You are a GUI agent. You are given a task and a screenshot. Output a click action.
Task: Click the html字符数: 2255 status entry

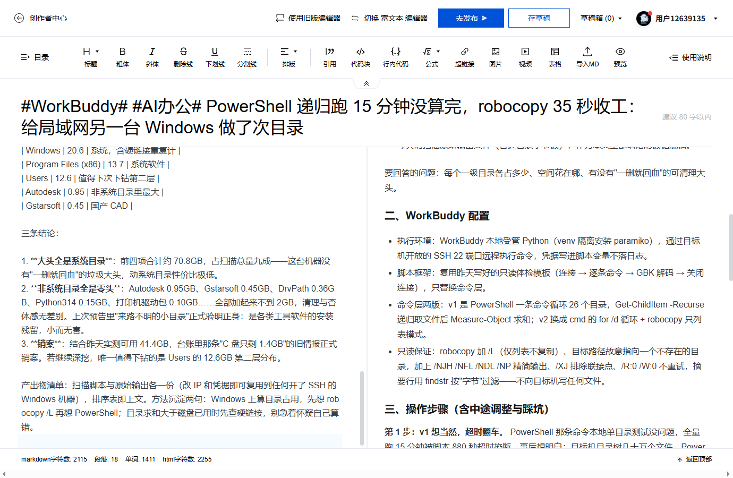(x=187, y=459)
